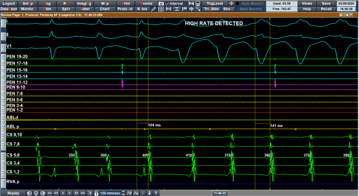Click the 11:46:23 timeline marker

pos(220,193)
